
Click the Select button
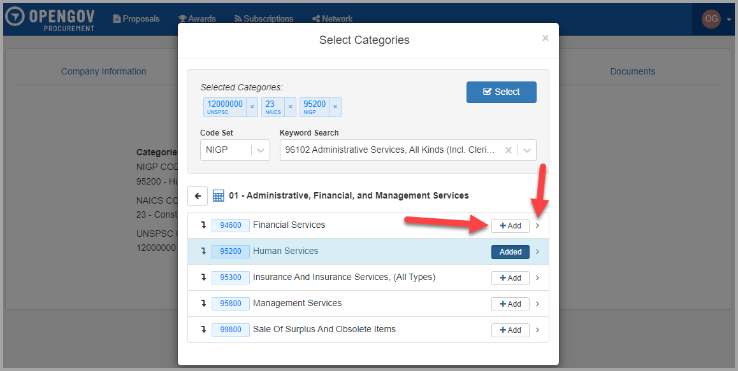point(502,92)
